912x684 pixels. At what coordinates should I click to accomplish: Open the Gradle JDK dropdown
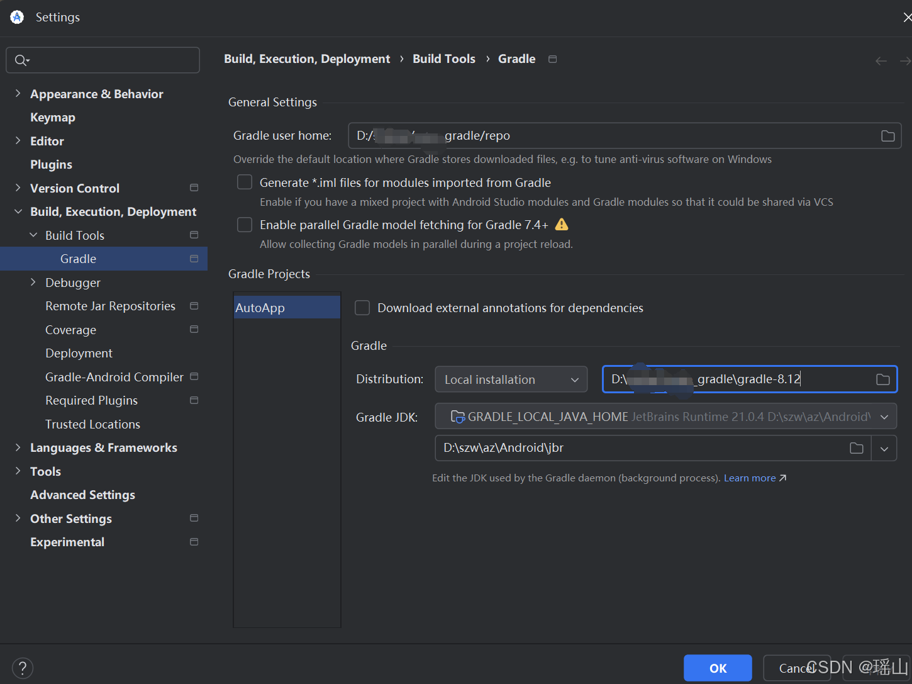[x=665, y=417]
